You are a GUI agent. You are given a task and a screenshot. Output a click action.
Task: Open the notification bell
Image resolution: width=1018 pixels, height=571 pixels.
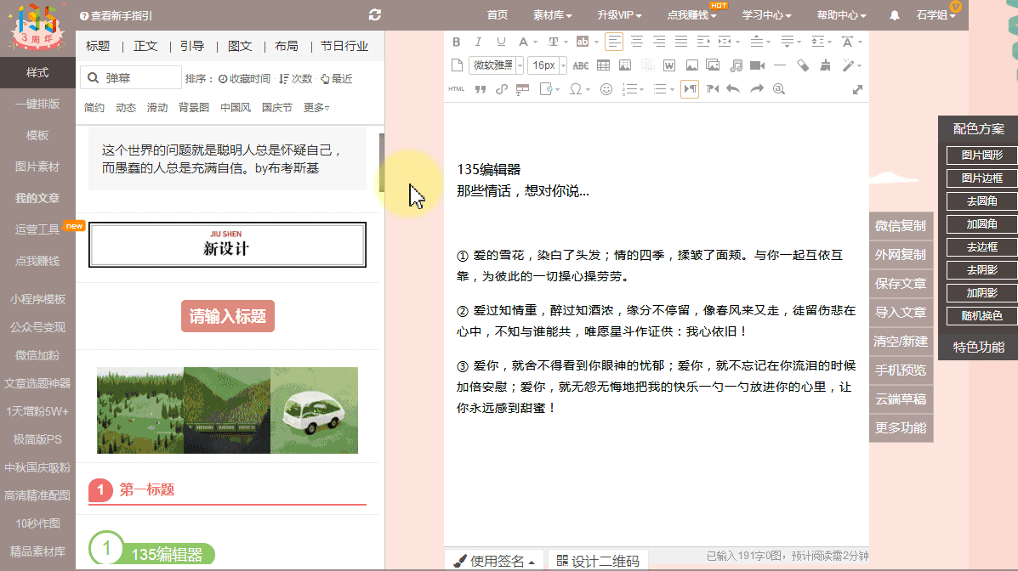[894, 15]
